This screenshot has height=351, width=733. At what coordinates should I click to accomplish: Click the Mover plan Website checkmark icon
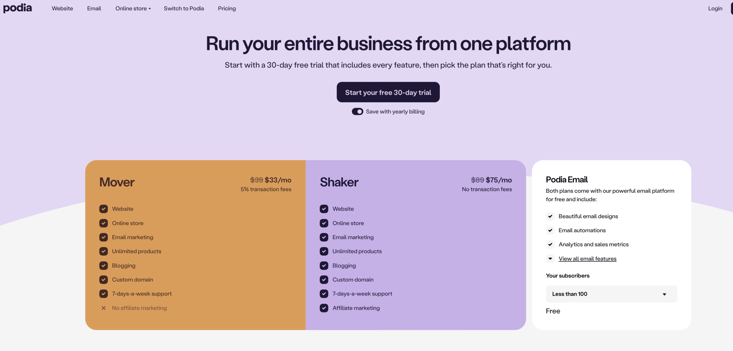[104, 209]
